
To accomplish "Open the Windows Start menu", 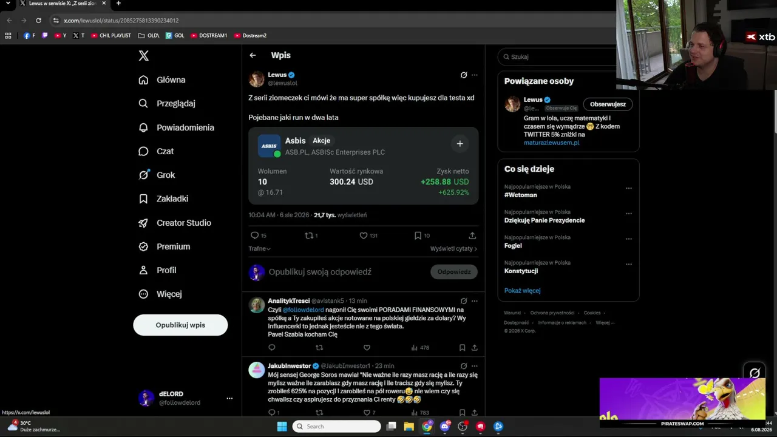I will click(x=282, y=426).
